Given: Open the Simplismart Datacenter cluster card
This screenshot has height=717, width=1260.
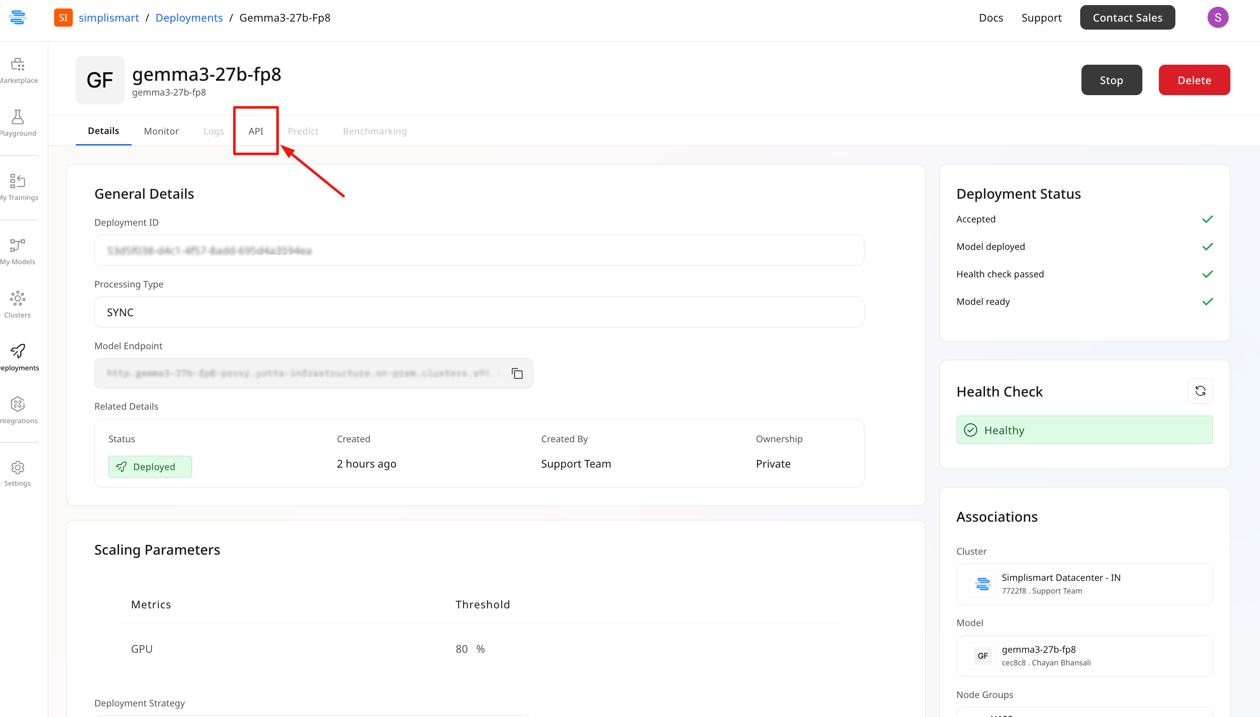Looking at the screenshot, I should (x=1084, y=584).
